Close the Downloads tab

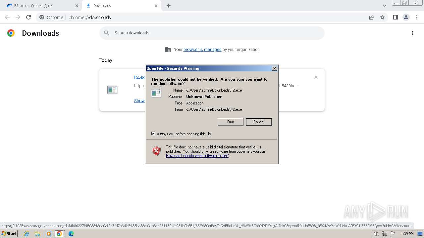156,6
